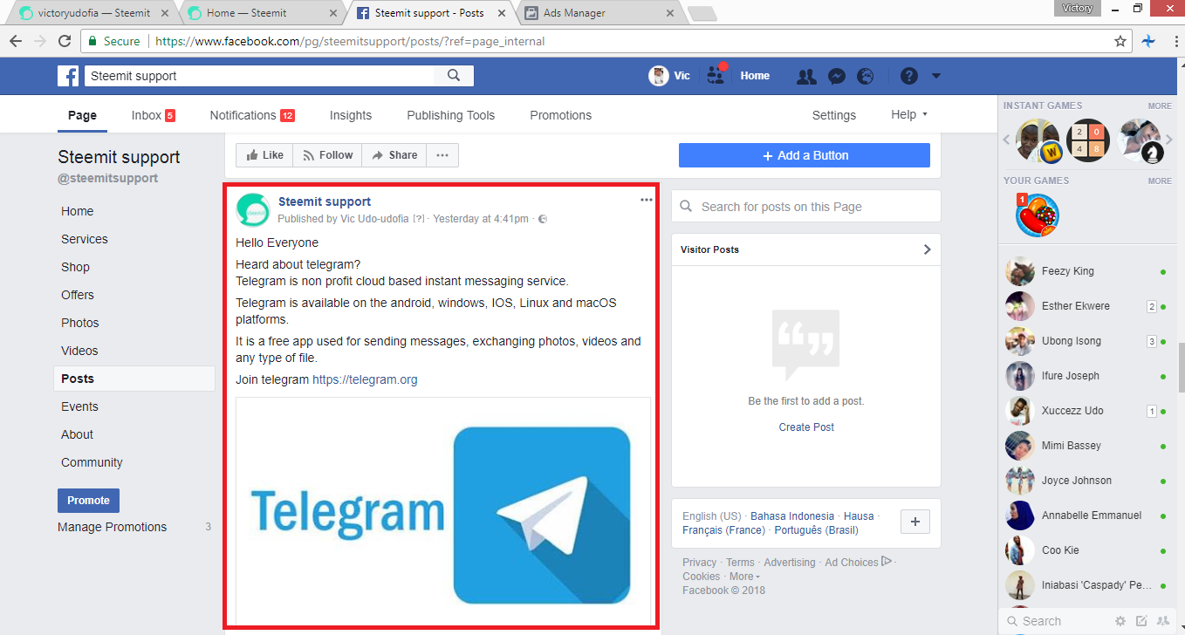Open the Notifications page tab
Screen dimensions: 1185x635
[252, 115]
